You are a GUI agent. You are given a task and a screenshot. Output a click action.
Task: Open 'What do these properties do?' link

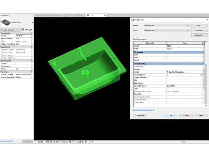coord(144,110)
